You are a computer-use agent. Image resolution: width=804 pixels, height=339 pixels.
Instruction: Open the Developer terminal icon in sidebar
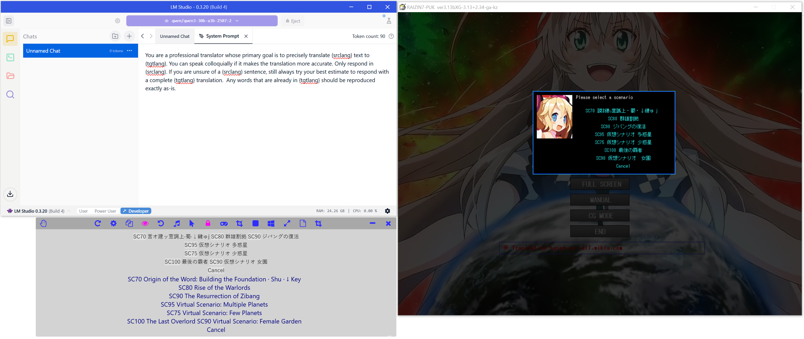[x=10, y=57]
